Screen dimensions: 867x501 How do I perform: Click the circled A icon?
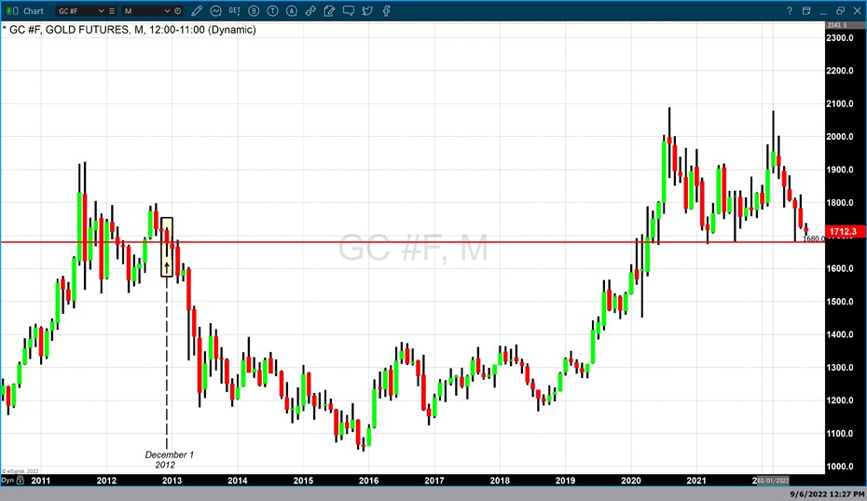click(292, 11)
